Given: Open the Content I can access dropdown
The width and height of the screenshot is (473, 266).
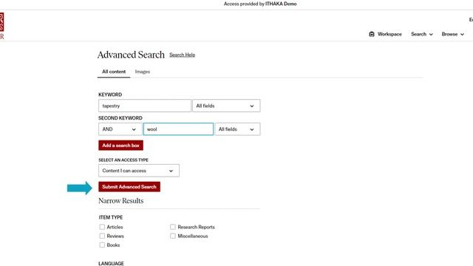Looking at the screenshot, I should coord(139,171).
